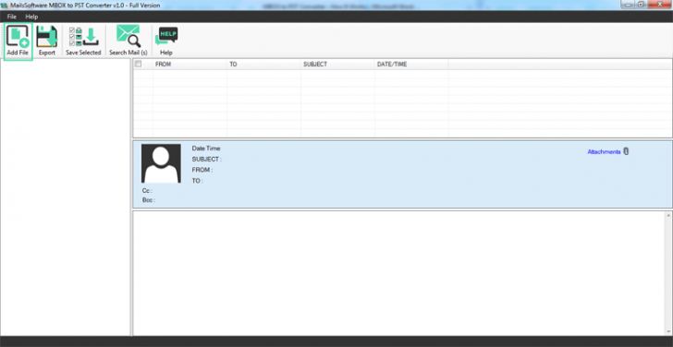Click the SUBJECT column header
Viewport: 673px width, 347px height.
(x=337, y=65)
